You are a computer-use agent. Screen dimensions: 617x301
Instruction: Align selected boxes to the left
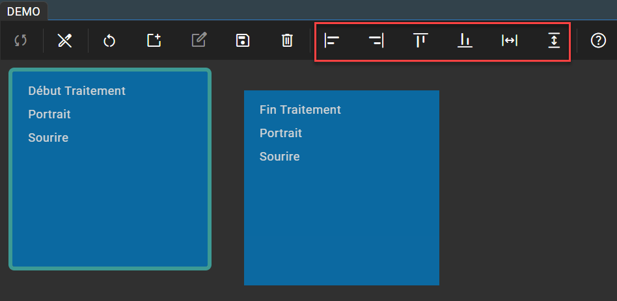(x=332, y=40)
